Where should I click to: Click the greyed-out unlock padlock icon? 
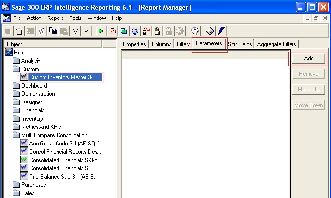pyautogui.click(x=169, y=31)
